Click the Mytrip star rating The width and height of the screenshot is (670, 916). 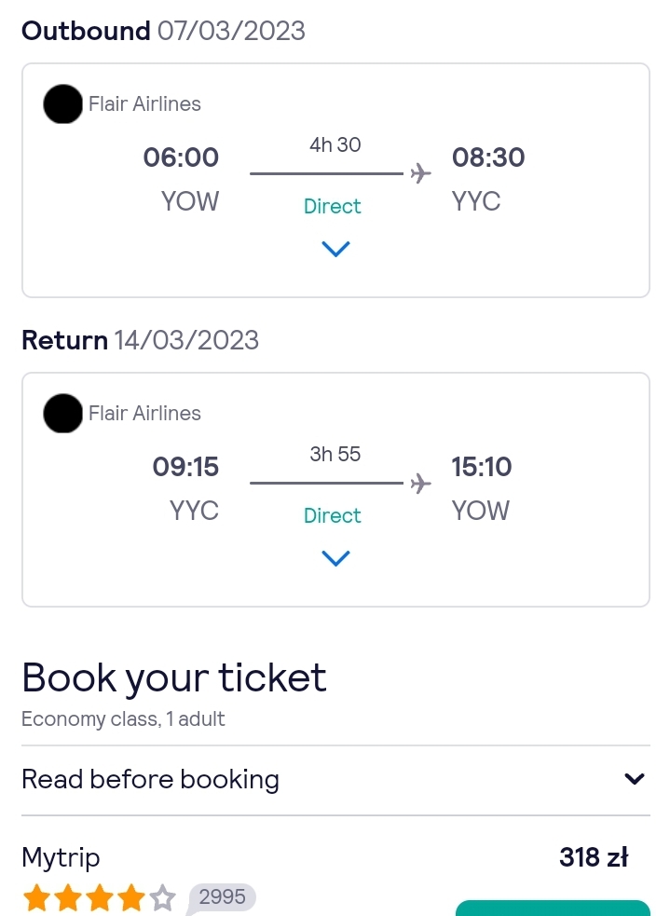pyautogui.click(x=100, y=898)
